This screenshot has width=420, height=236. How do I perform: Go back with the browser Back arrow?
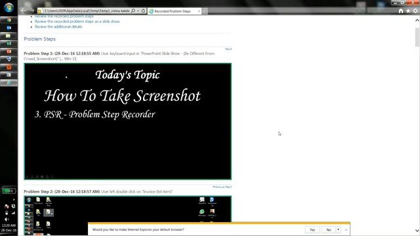[x=24, y=10]
